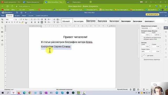The height and width of the screenshot is (95, 168).
Task: Open the font size dropdown
Action: coord(19,19)
